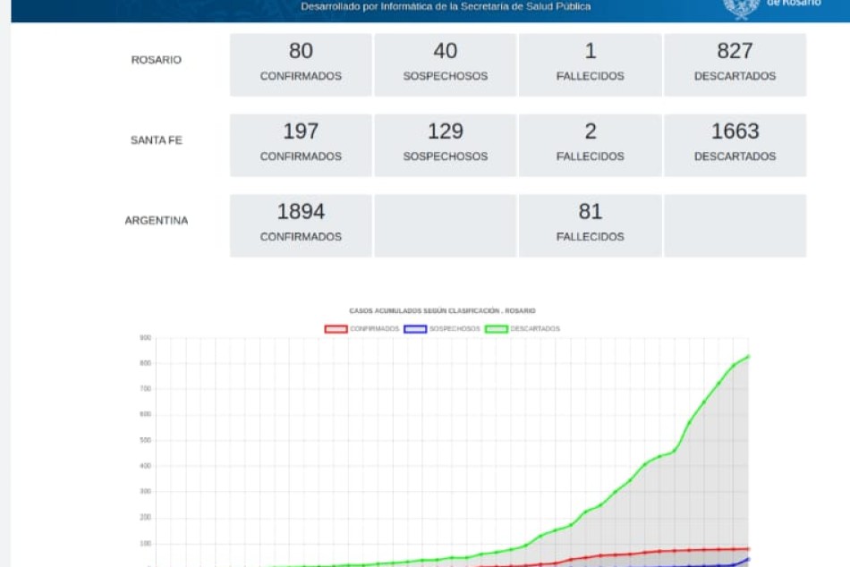
Task: Hide the Descartados series via legend label
Action: [x=535, y=329]
